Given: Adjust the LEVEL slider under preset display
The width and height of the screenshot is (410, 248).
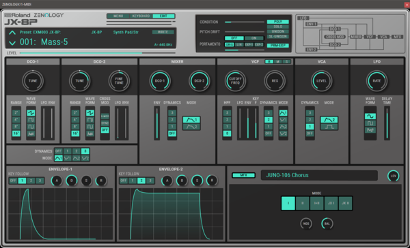Looking at the screenshot, I should click(x=97, y=53).
